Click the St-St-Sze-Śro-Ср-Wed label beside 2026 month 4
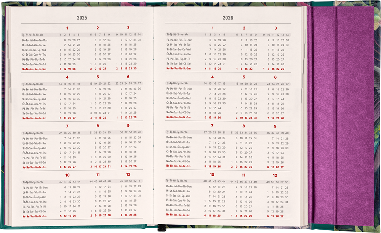 coord(178,98)
